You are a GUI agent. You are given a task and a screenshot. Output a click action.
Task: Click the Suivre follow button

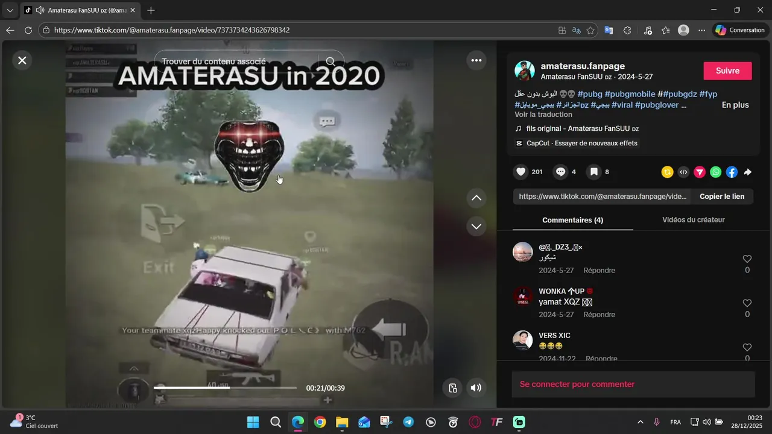(x=727, y=71)
